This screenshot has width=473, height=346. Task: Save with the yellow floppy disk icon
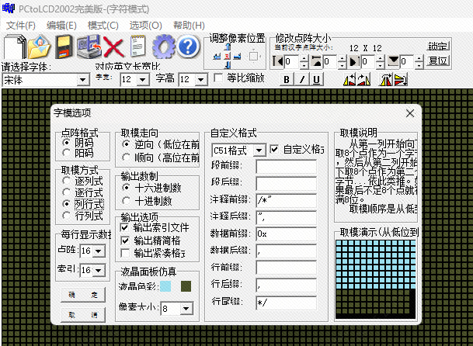click(x=64, y=47)
